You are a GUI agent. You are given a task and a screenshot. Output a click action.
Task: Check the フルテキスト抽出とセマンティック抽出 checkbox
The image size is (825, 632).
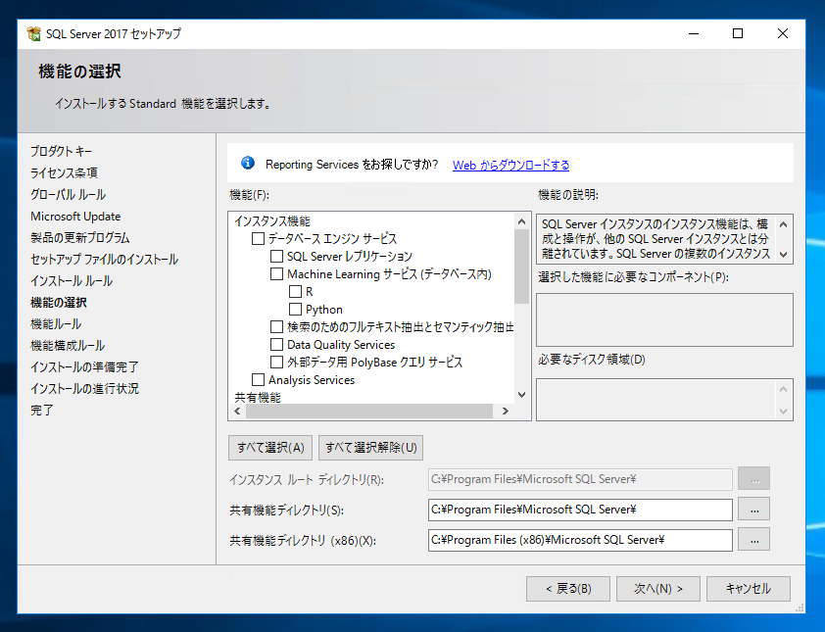[x=276, y=327]
